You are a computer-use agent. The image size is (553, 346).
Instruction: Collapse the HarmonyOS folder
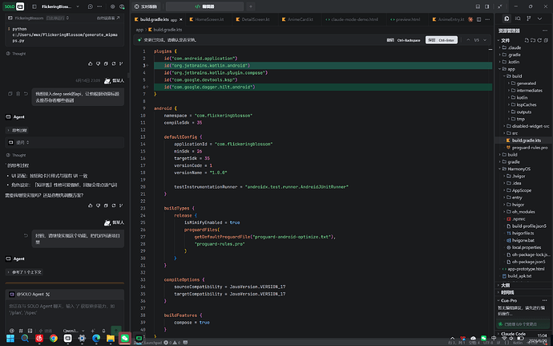pos(517,169)
